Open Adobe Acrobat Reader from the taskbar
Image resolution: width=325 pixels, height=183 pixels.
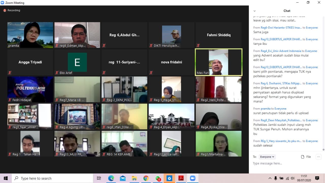(x=181, y=178)
